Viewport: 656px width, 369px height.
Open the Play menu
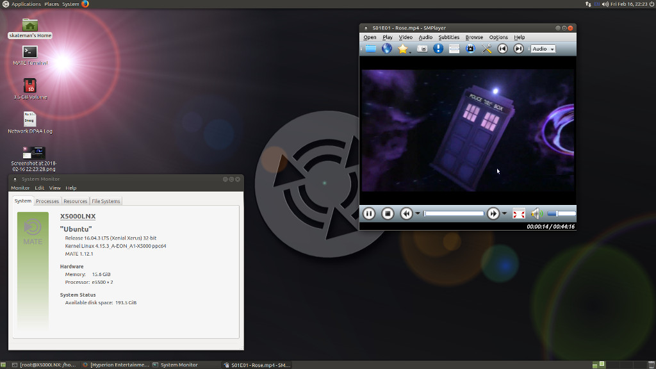(x=388, y=37)
